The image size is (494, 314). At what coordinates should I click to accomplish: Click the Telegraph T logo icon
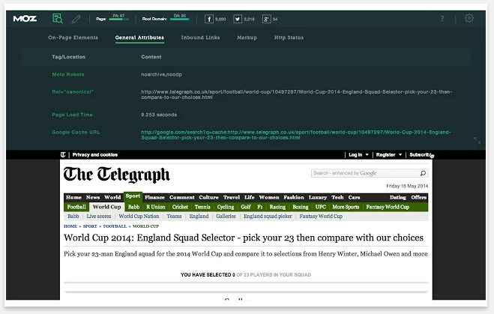tap(63, 154)
